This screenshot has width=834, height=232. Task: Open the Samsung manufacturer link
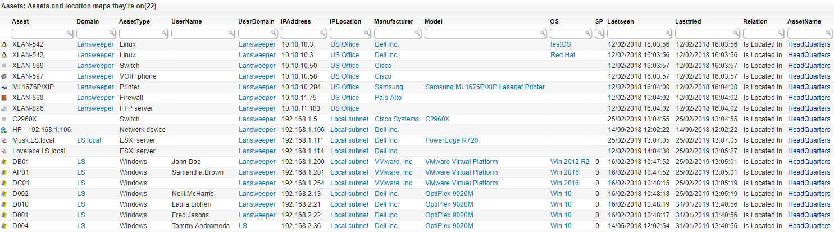[x=389, y=87]
